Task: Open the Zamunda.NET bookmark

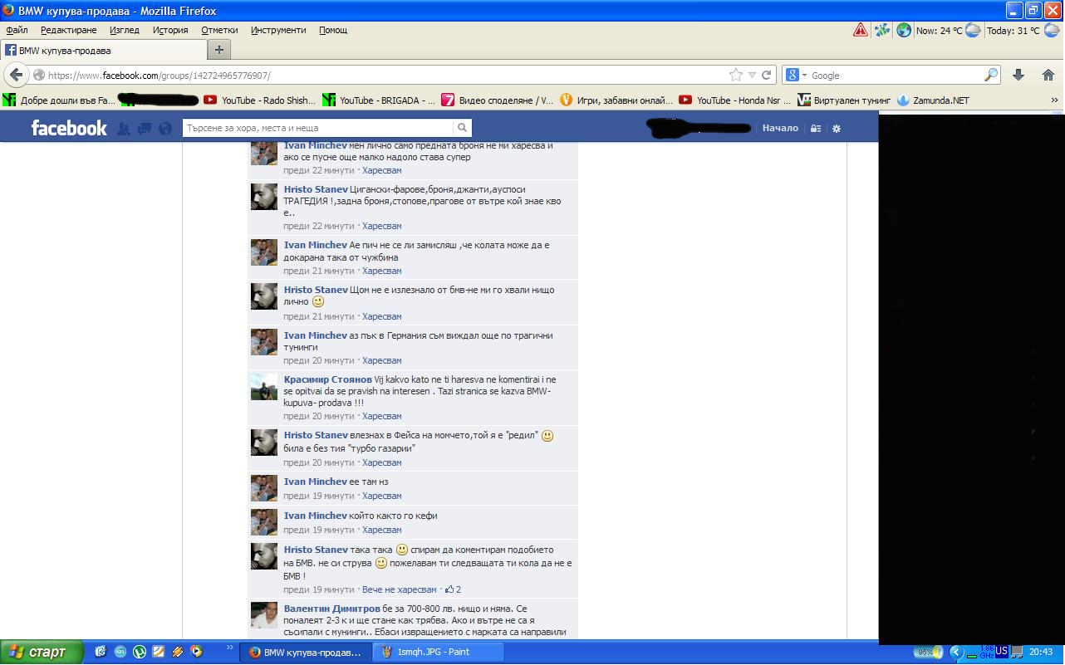Action: (933, 100)
